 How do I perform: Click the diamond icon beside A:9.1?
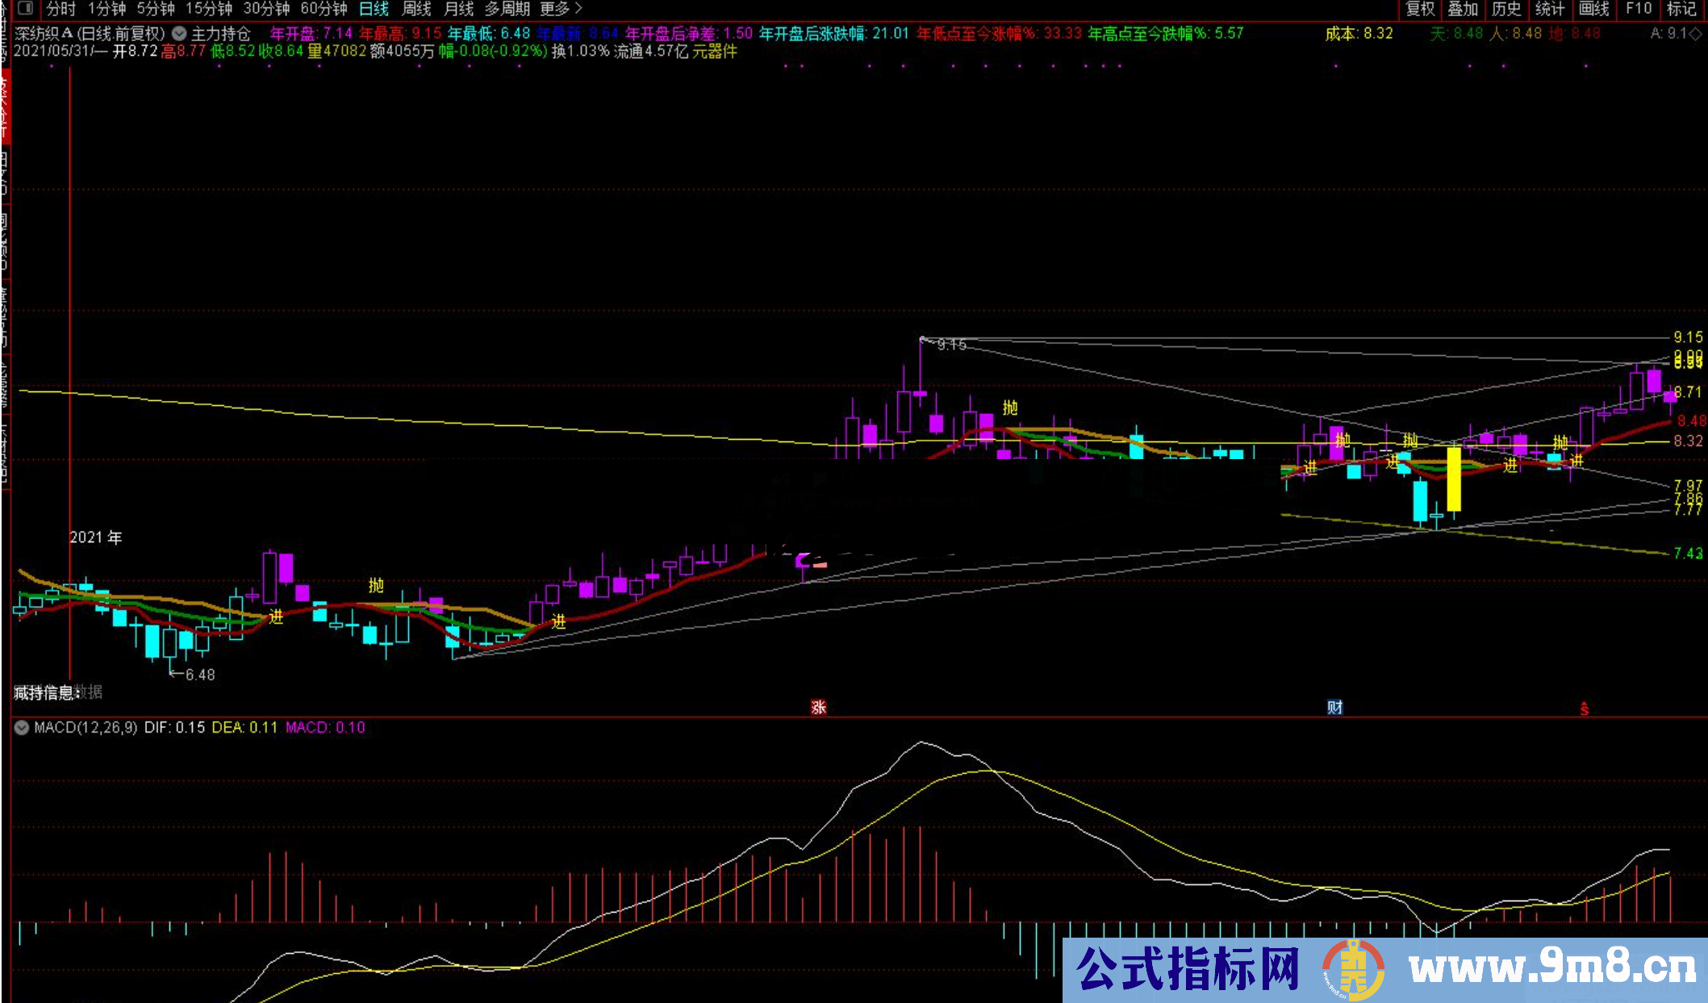[x=1695, y=34]
